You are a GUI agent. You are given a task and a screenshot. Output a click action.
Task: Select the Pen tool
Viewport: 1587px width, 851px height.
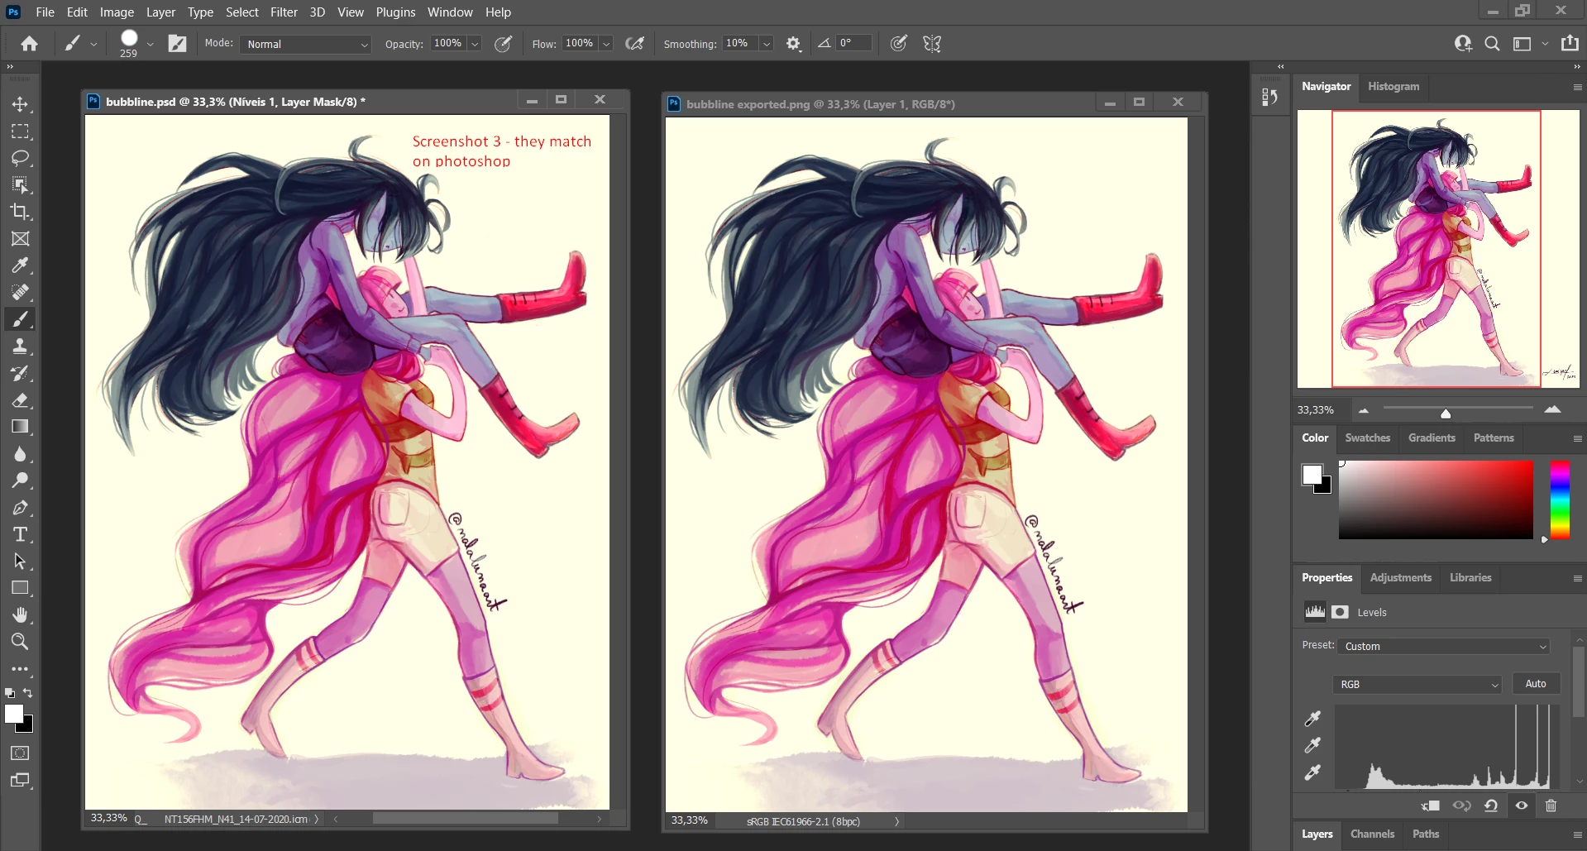[x=20, y=508]
